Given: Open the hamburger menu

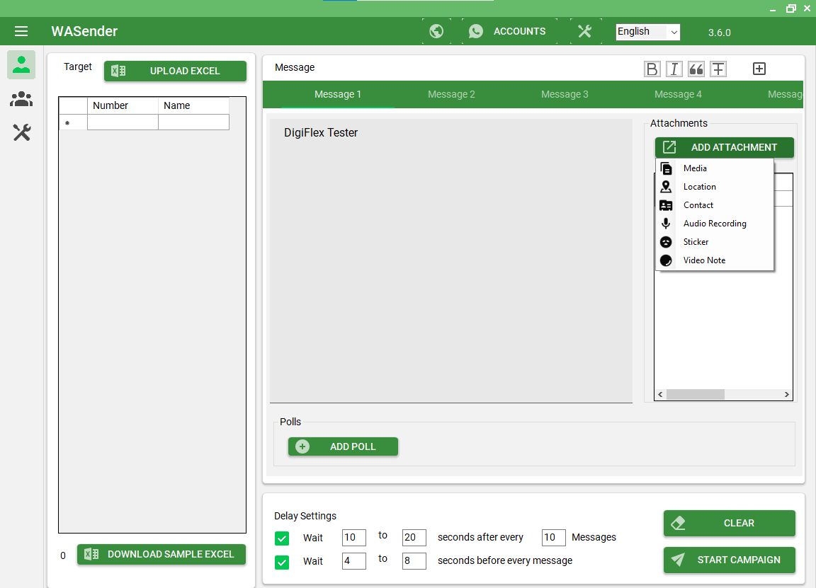Looking at the screenshot, I should (21, 31).
